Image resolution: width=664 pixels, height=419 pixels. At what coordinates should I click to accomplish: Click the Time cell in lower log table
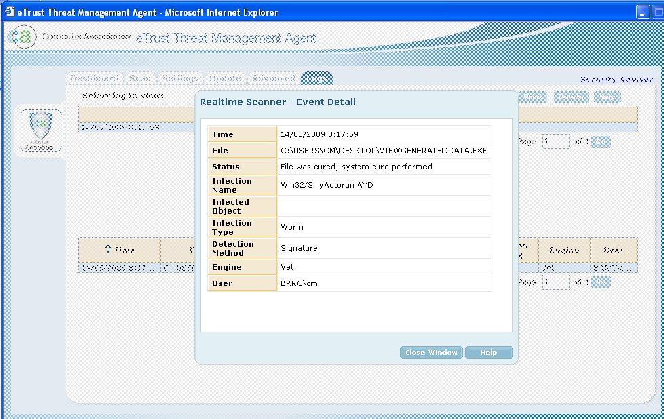point(119,268)
